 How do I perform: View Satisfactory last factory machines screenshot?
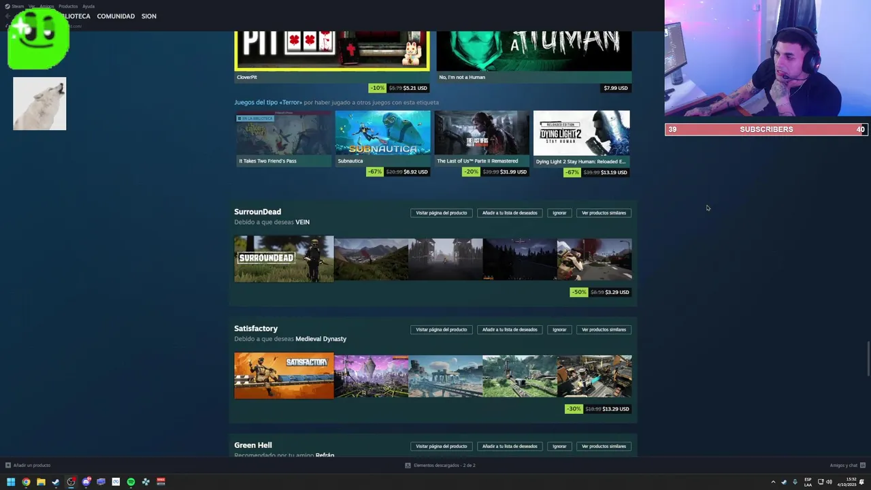pyautogui.click(x=595, y=376)
